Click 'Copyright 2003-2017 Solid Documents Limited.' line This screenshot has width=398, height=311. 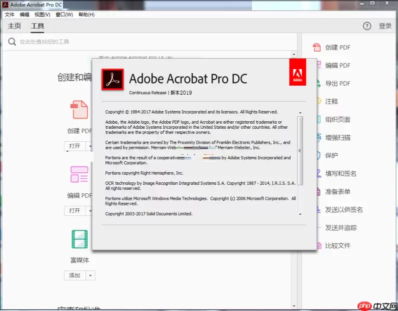pos(148,214)
